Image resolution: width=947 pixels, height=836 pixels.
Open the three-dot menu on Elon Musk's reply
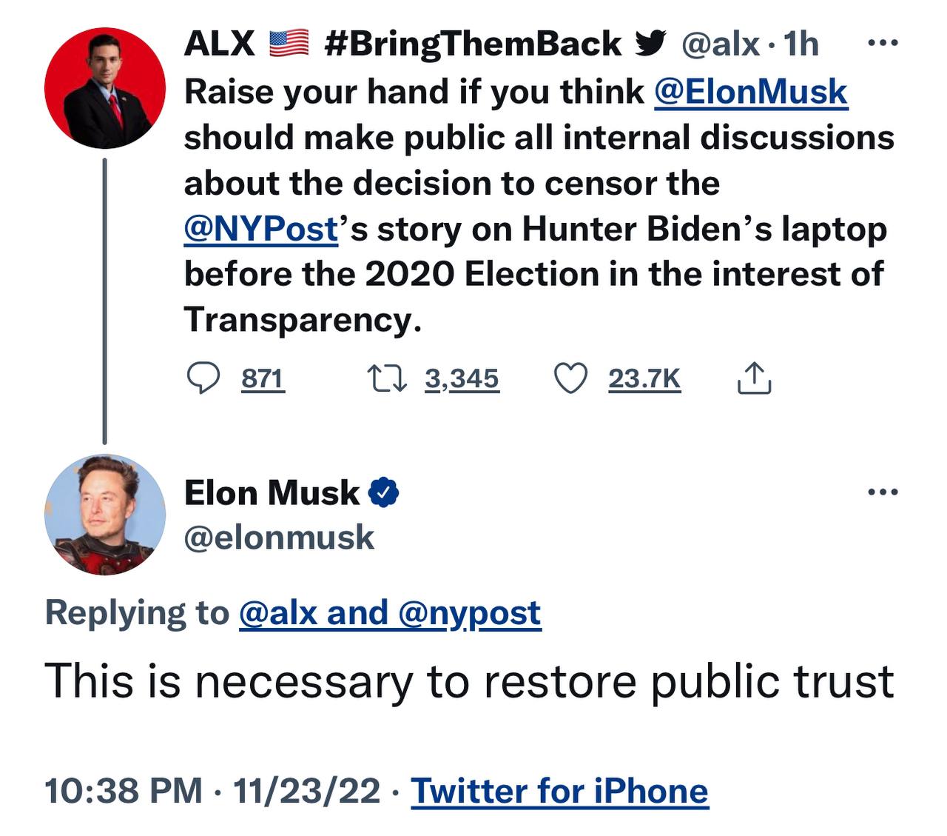tap(883, 492)
